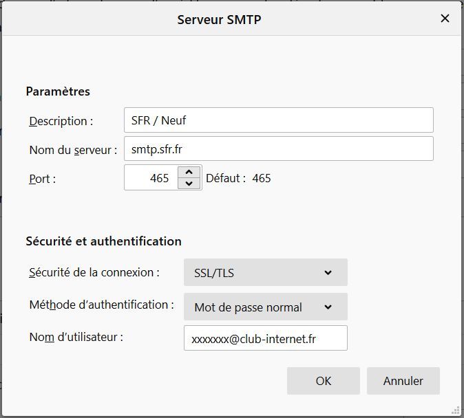The height and width of the screenshot is (418, 464).
Task: Click the resize grip in the dialog corner
Action: coord(456,410)
